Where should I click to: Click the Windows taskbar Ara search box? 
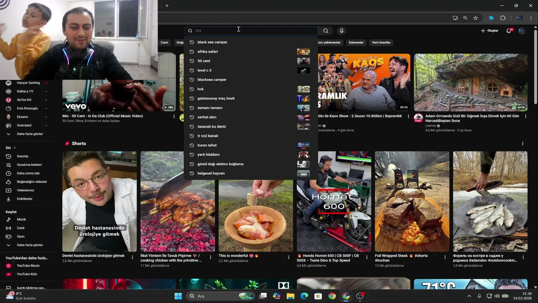point(220,296)
